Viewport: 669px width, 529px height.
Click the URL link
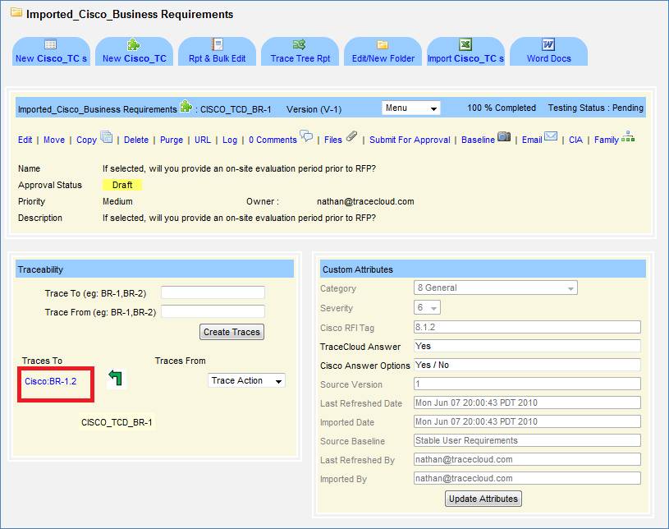point(203,140)
